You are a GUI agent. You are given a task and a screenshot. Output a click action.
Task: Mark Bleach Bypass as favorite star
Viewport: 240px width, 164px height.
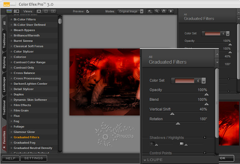coord(11,30)
